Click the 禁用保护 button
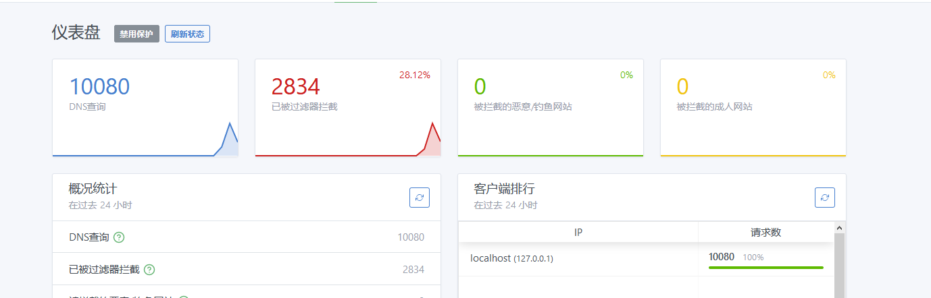 click(x=136, y=34)
